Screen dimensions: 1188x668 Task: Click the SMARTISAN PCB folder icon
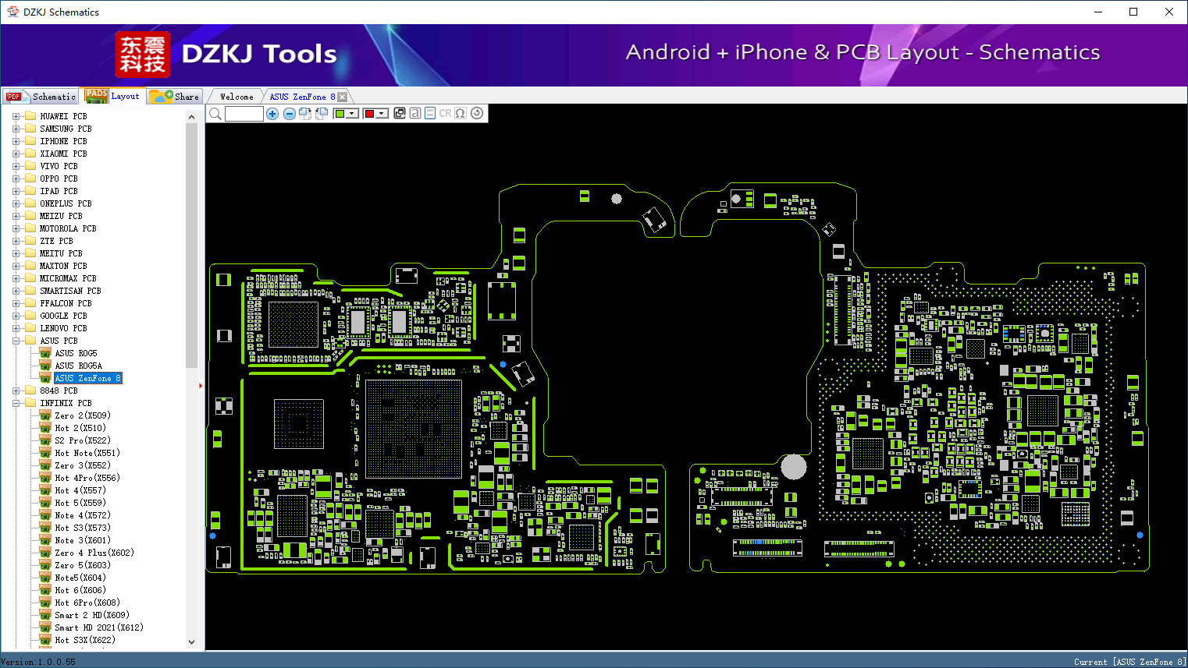pyautogui.click(x=30, y=291)
